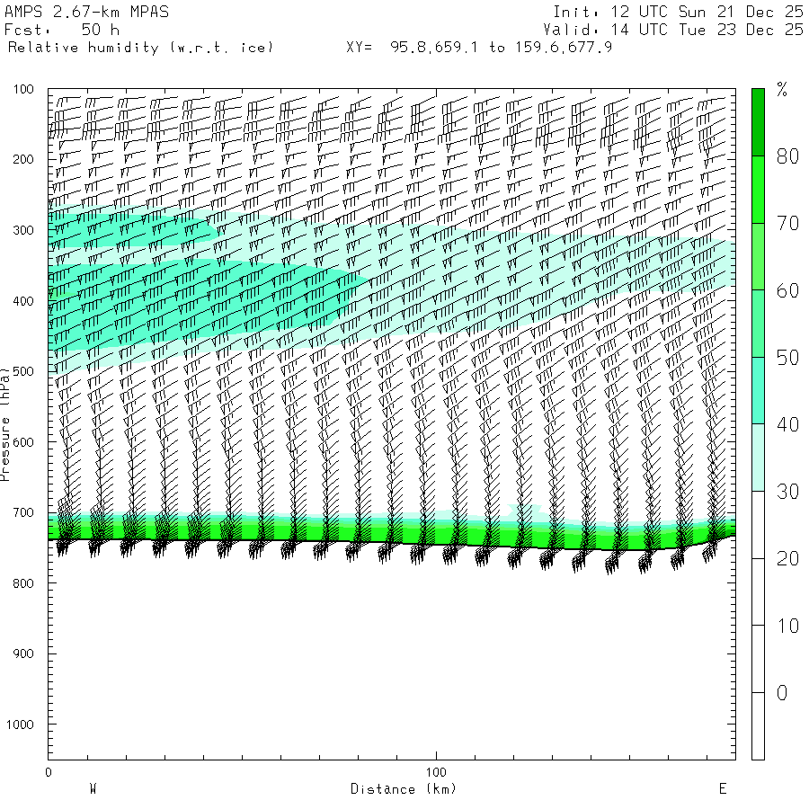
Task: Click the 40–50% turquoise colorbar segment
Action: pos(758,390)
